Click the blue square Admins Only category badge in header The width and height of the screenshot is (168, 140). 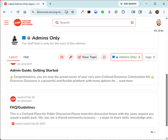[x=24, y=38]
